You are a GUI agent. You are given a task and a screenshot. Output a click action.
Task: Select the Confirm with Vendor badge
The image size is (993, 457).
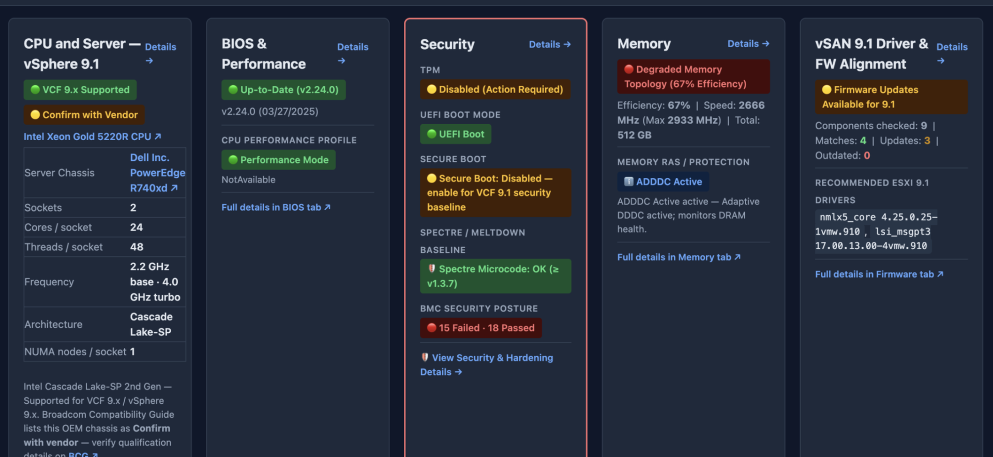coord(84,115)
